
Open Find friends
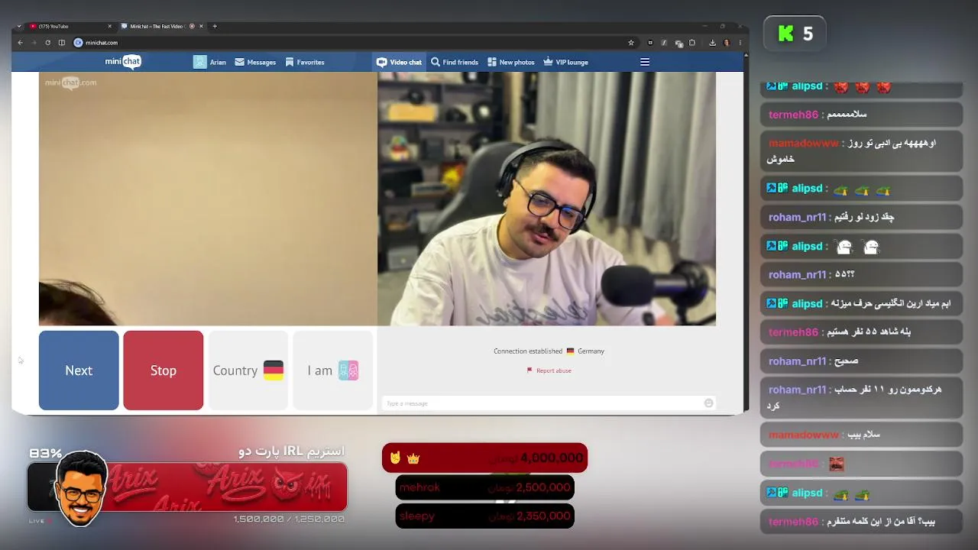click(455, 63)
